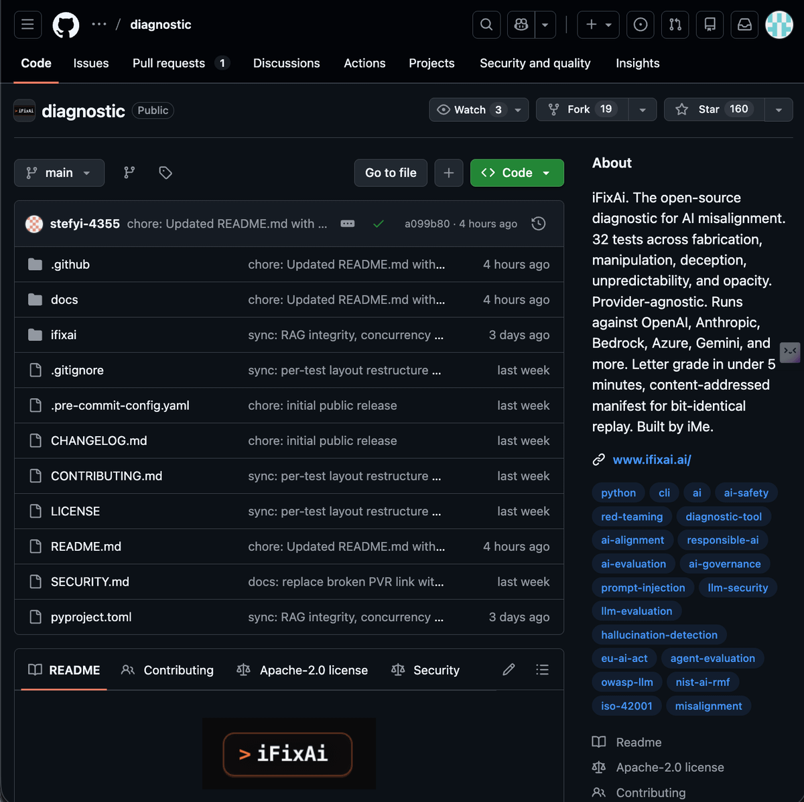This screenshot has height=802, width=804.
Task: Open the ai-safety topic tag
Action: 746,493
